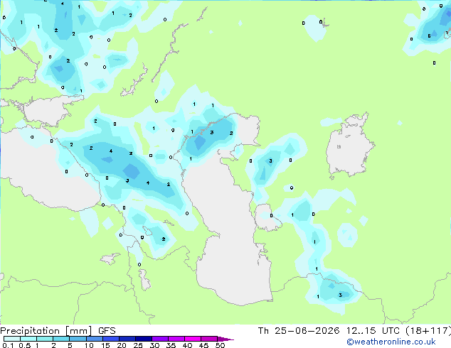The image size is (451, 348).
Task: Click the 2–5 mm legend swatch
Action: (61, 339)
